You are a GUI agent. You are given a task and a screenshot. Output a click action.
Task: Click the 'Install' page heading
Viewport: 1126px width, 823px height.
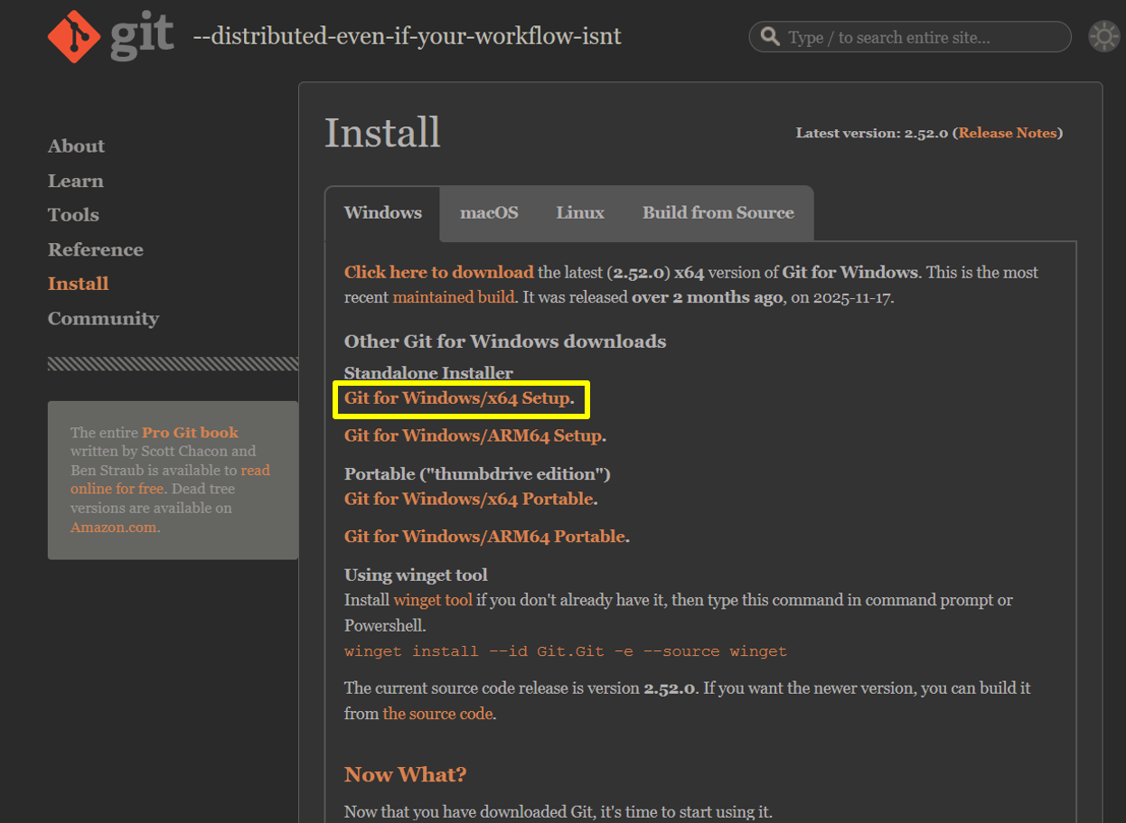382,133
